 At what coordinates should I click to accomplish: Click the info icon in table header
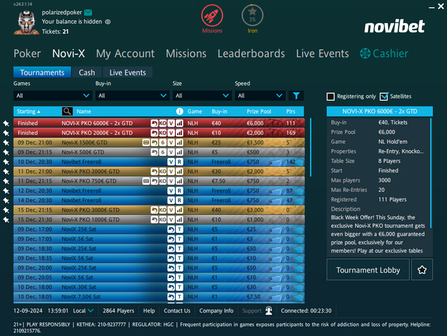click(179, 112)
